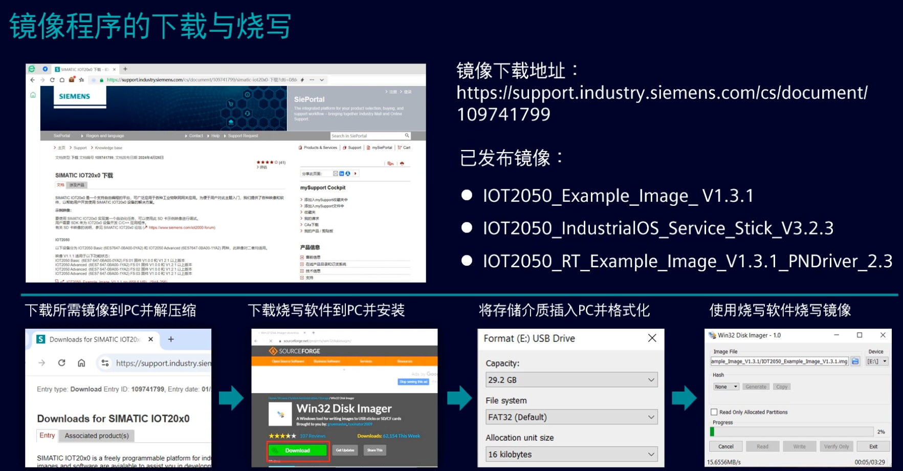This screenshot has height=471, width=903.
Task: Open the Knowledge base breadcrumb
Action: tap(108, 148)
